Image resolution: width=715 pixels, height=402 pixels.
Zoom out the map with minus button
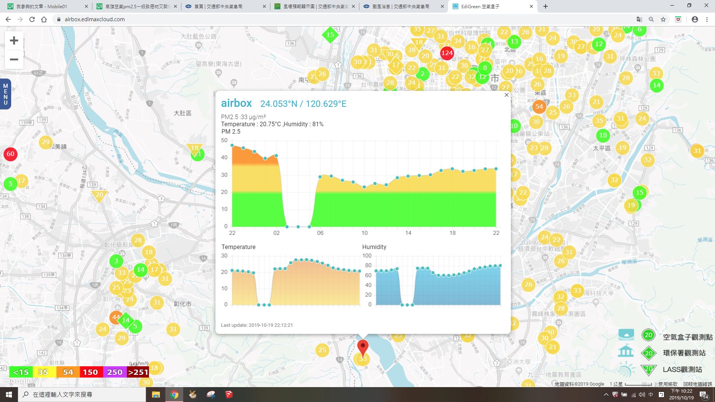coord(14,60)
